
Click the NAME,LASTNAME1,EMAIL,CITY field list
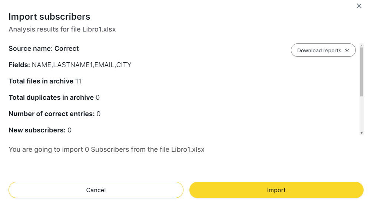coord(82,65)
